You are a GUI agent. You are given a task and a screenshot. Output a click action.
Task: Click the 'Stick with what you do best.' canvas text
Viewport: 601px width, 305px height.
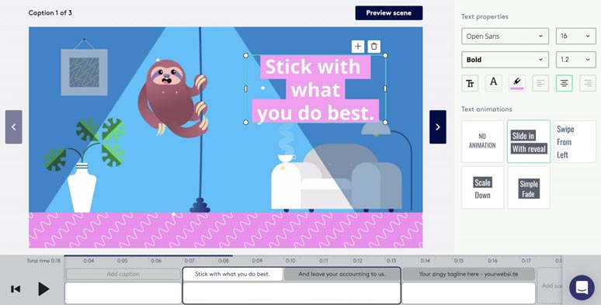[315, 90]
